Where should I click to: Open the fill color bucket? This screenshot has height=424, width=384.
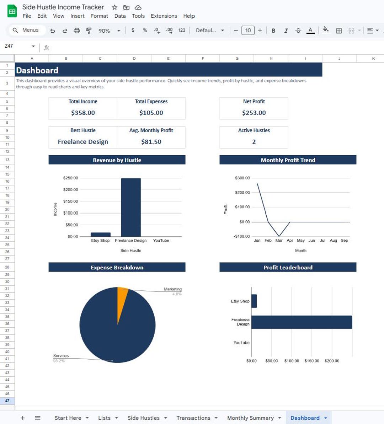[326, 30]
